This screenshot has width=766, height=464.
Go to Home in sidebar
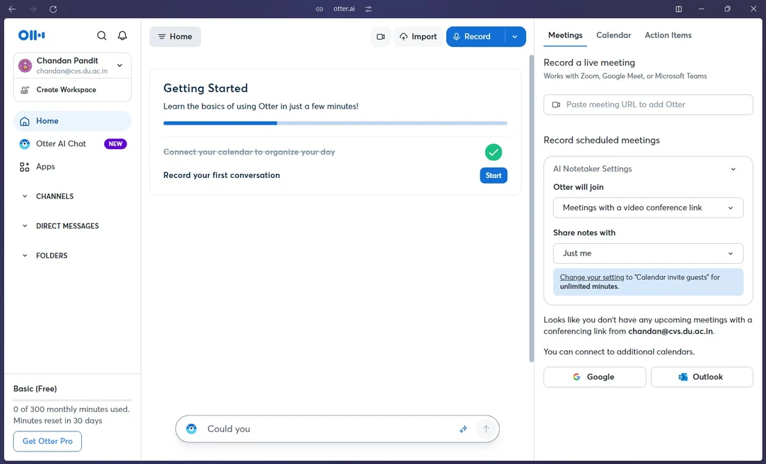click(72, 121)
